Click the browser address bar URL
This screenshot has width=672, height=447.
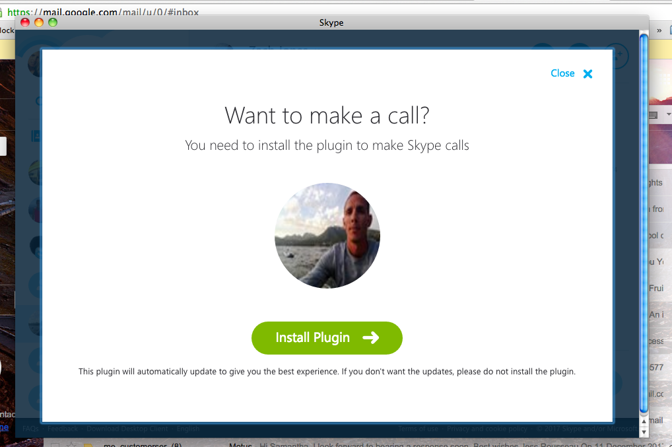(x=103, y=12)
